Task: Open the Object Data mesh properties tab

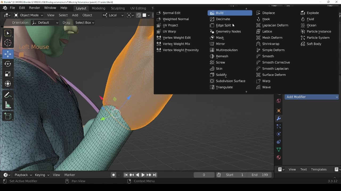Action: click(x=279, y=150)
